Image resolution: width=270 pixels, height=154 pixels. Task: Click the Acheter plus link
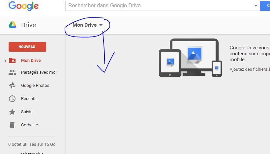tap(32, 153)
